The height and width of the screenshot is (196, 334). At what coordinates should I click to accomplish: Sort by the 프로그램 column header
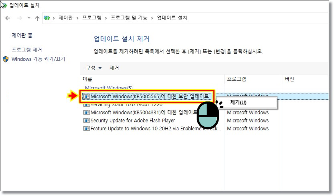[236, 79]
